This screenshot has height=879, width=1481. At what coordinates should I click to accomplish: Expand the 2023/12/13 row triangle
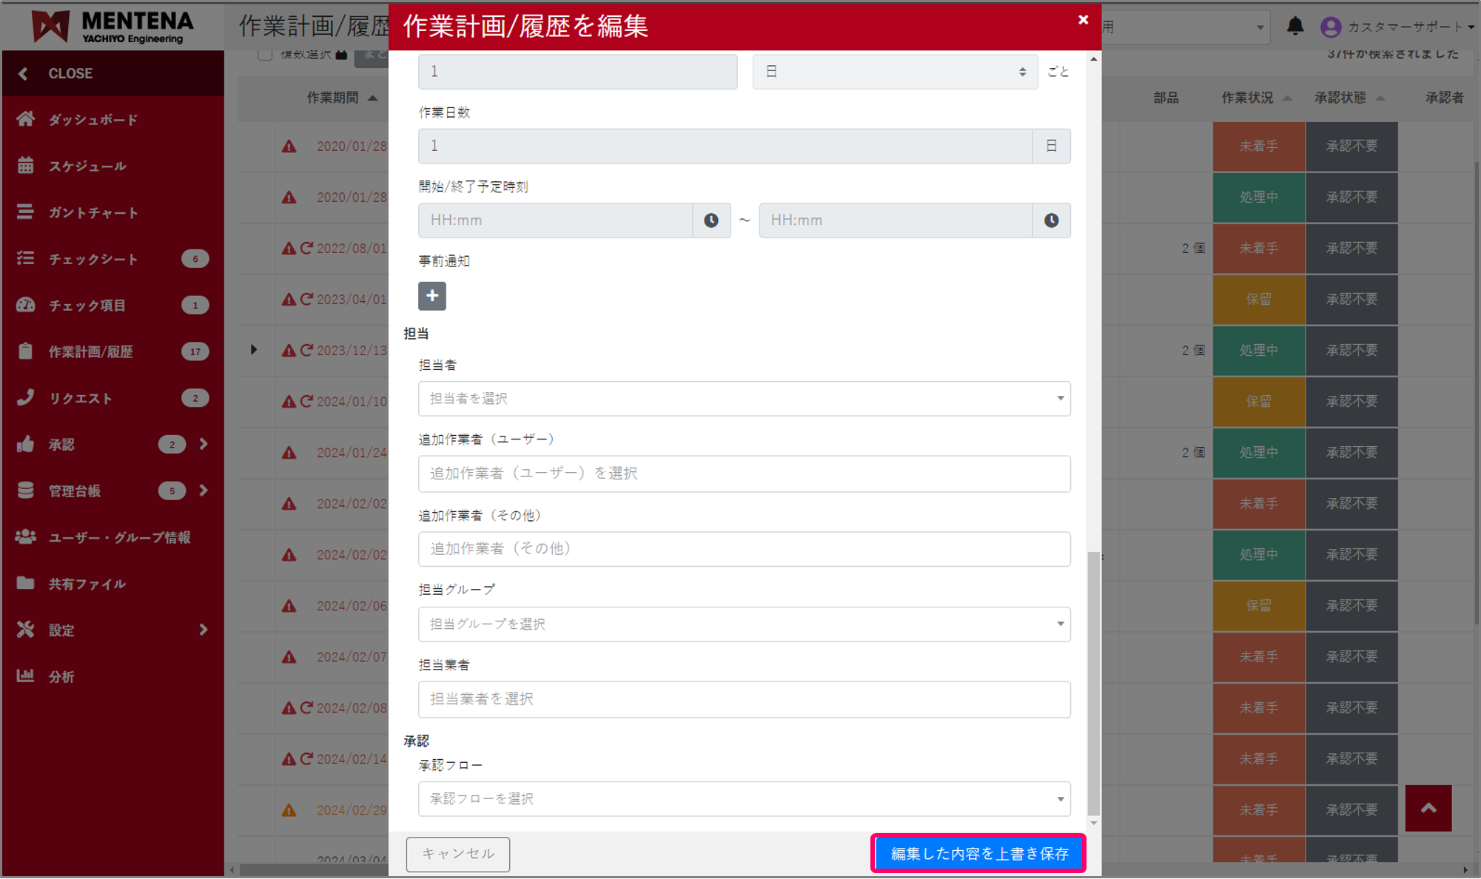(x=254, y=349)
